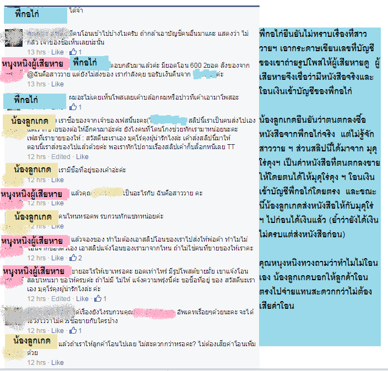Like the "ซื้อขายกับใครบ้าง" comment

(57, 331)
